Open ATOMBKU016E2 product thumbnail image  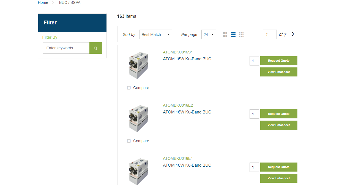pyautogui.click(x=139, y=118)
